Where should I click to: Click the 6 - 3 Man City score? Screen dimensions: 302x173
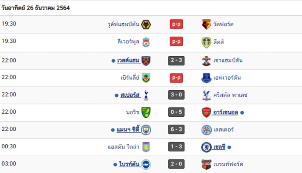click(x=176, y=130)
